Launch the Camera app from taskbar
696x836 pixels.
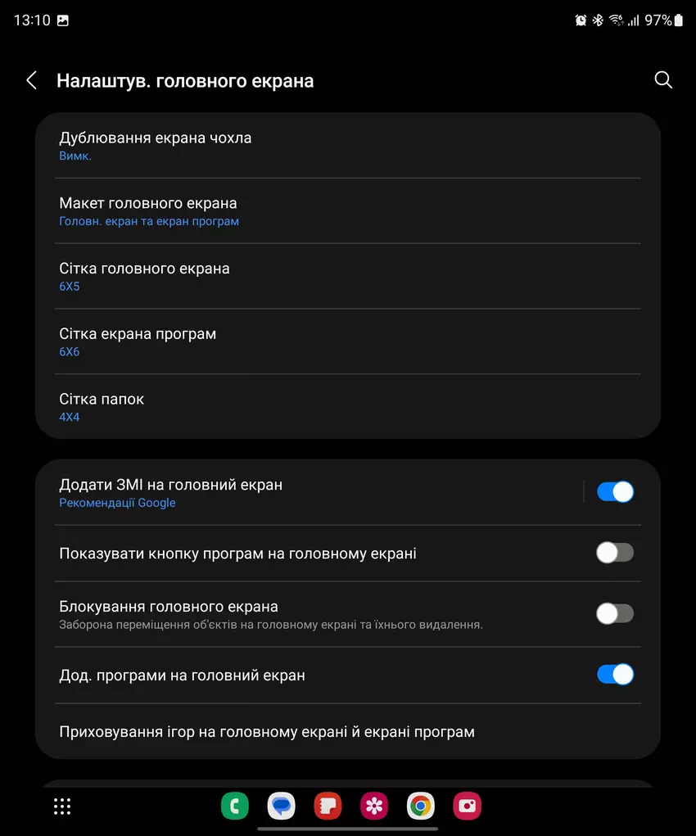coord(468,807)
